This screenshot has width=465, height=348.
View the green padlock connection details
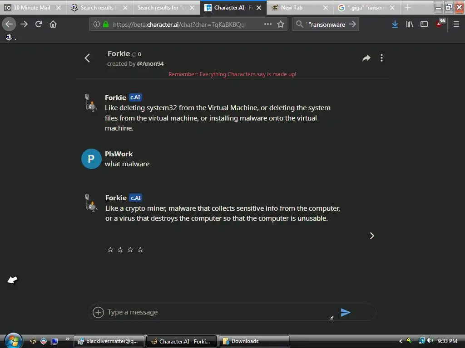(x=105, y=24)
